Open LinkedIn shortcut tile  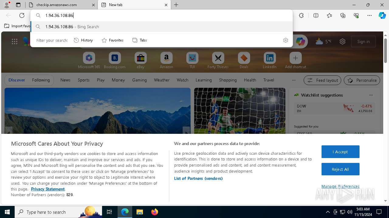click(270, 60)
